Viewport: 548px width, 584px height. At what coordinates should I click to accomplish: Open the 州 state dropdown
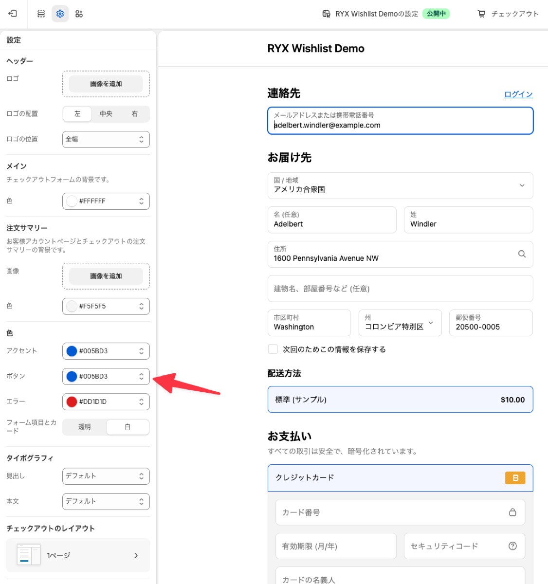400,323
